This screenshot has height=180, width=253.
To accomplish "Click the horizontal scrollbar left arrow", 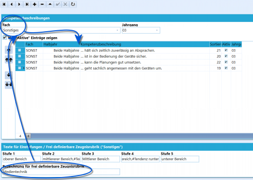I will coord(28,136).
